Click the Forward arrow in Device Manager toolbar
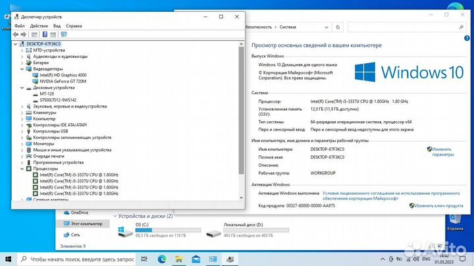Screen dimensions: 474x266 23,34
